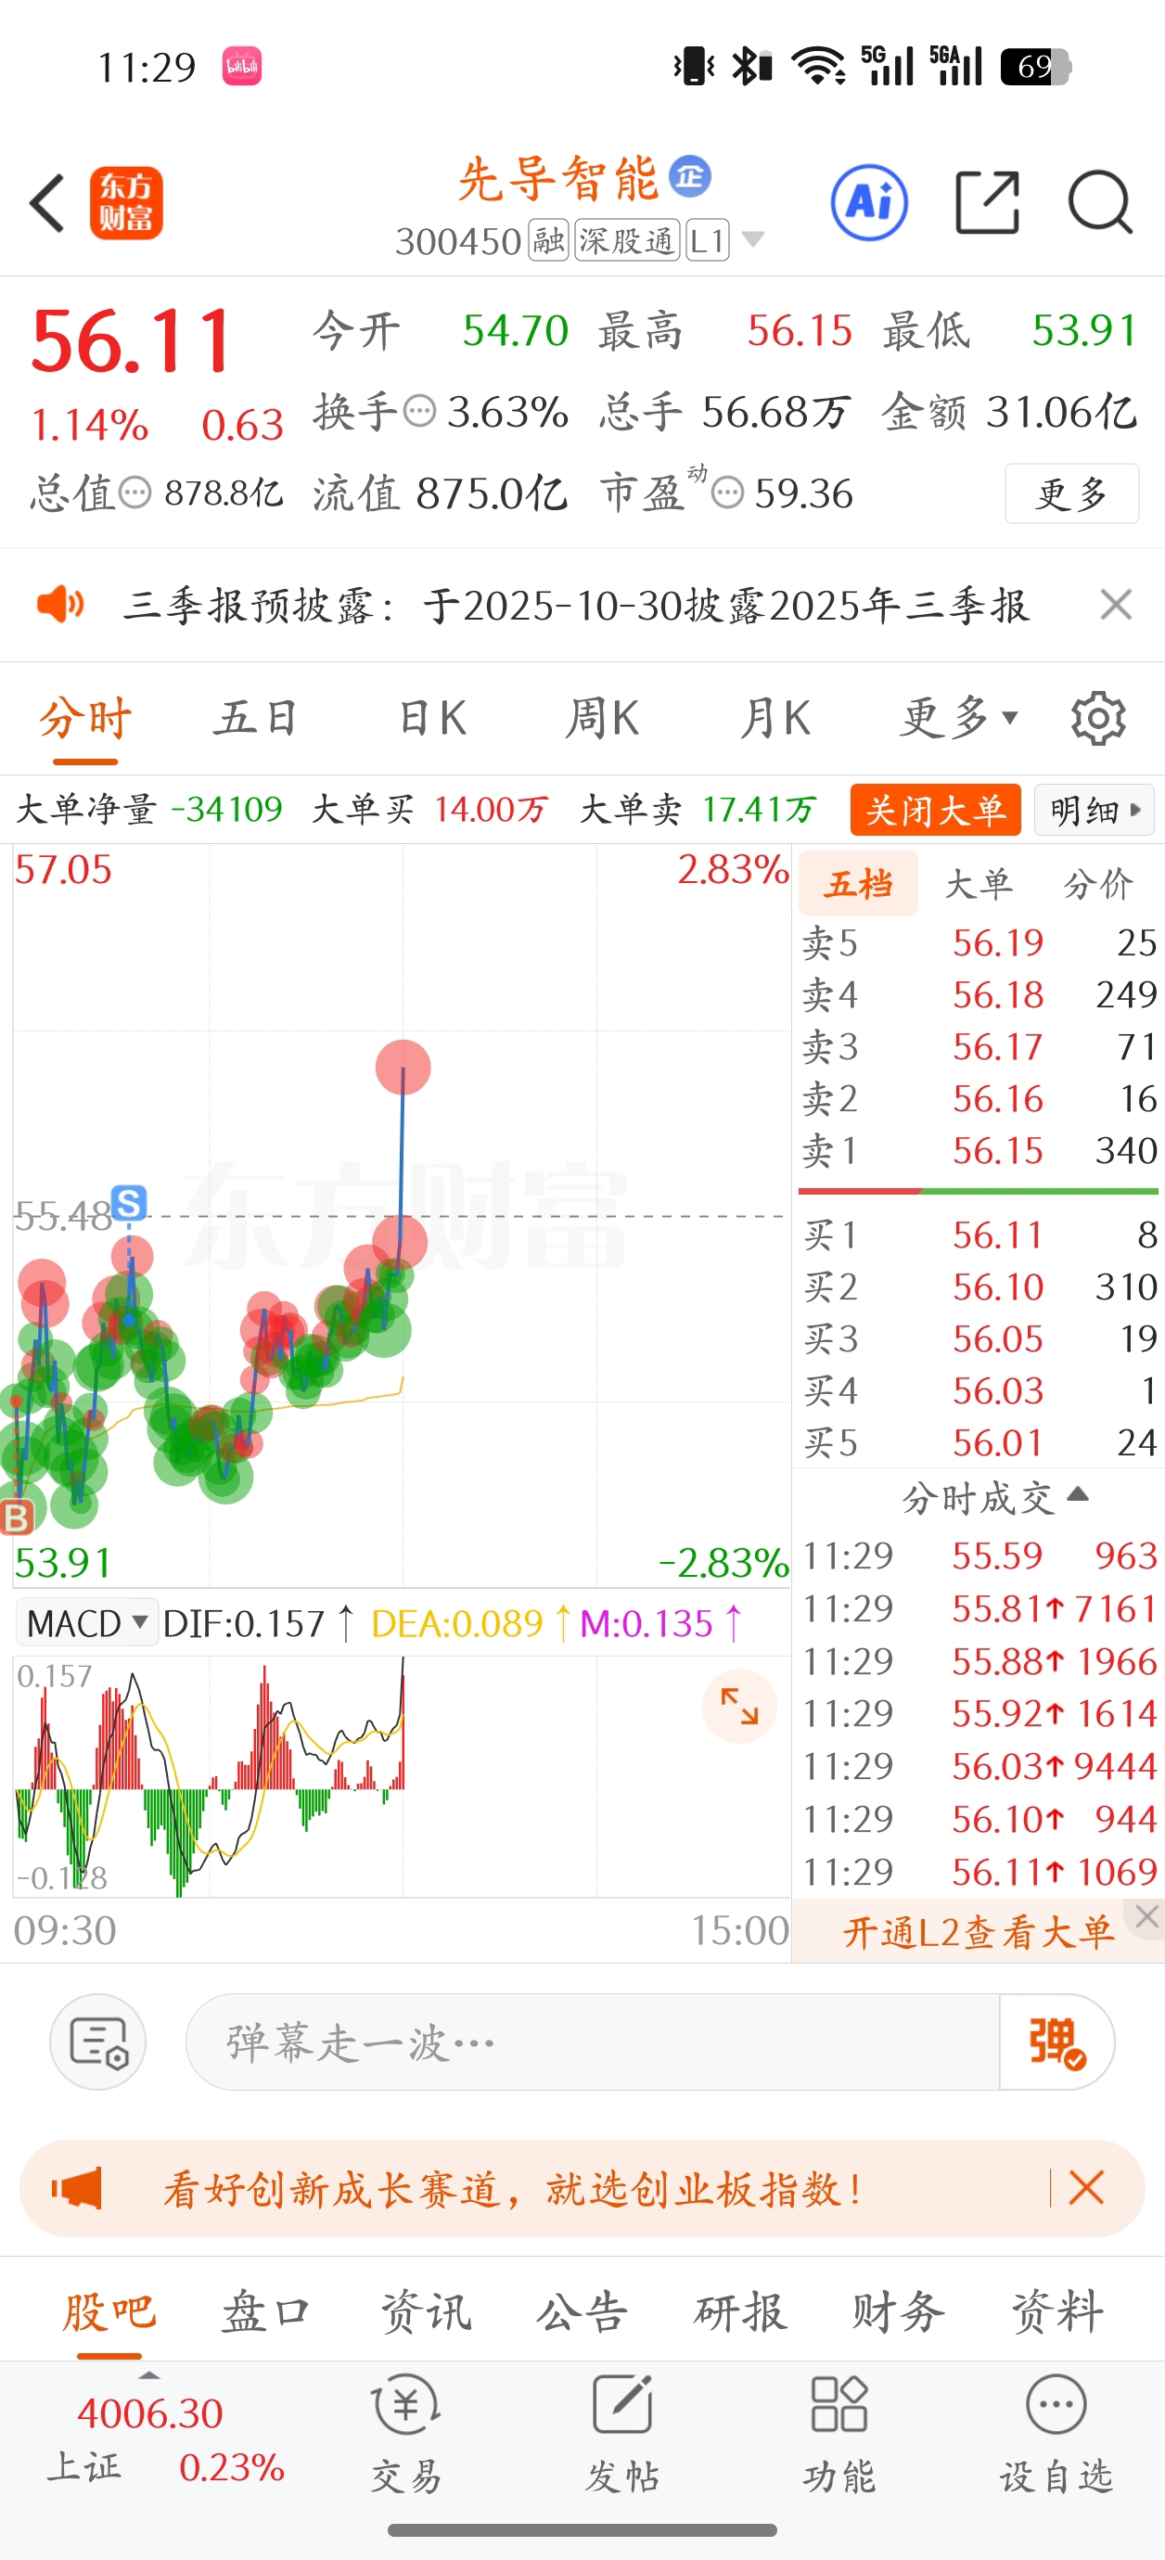Switch to 五日 chart tab

(255, 718)
